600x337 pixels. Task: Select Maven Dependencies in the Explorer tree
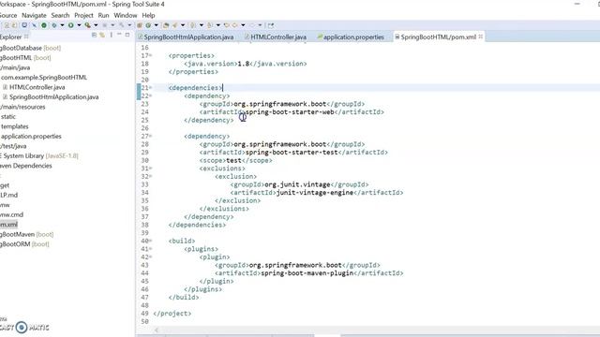click(25, 166)
